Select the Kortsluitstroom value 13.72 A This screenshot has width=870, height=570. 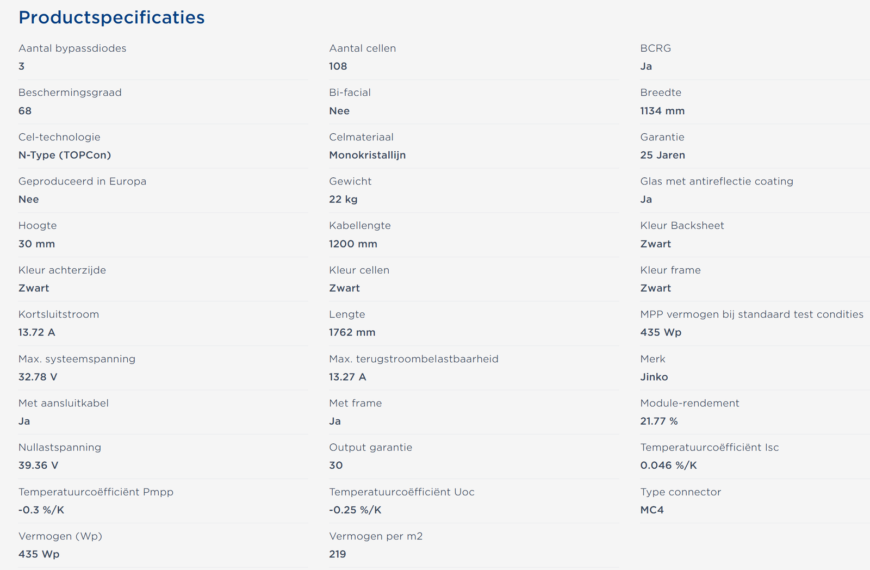pos(37,332)
